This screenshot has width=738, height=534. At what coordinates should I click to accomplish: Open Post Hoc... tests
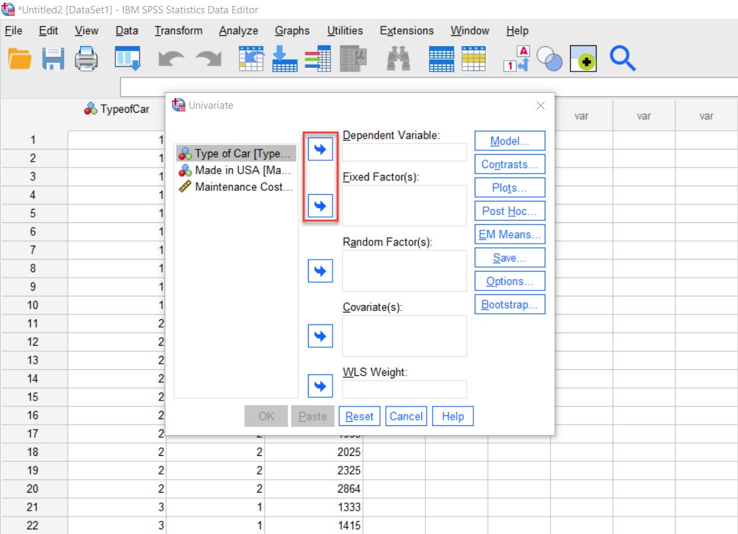pyautogui.click(x=510, y=211)
